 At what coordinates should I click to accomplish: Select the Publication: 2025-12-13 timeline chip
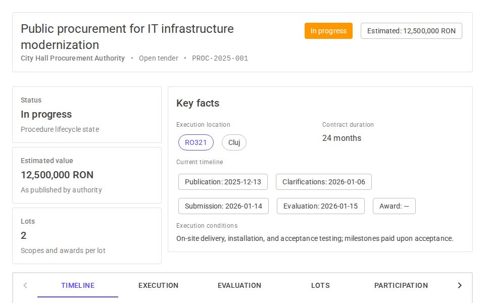tap(223, 182)
